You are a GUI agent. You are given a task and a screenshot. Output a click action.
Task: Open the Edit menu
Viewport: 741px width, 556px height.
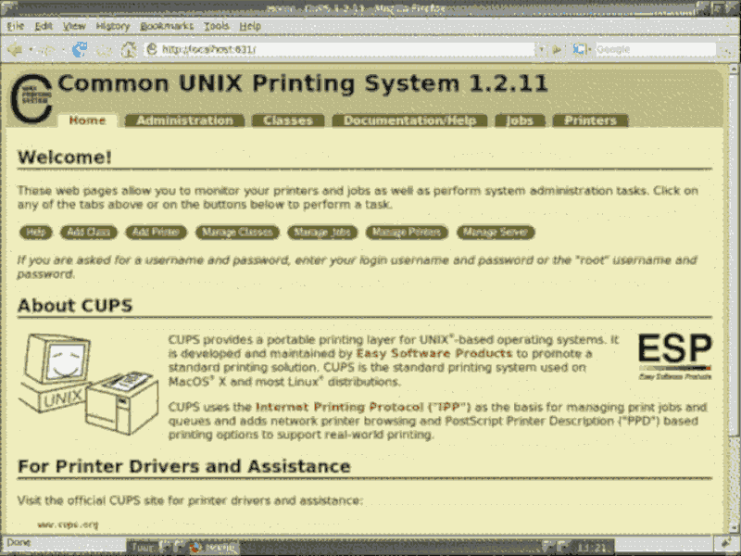[x=44, y=26]
